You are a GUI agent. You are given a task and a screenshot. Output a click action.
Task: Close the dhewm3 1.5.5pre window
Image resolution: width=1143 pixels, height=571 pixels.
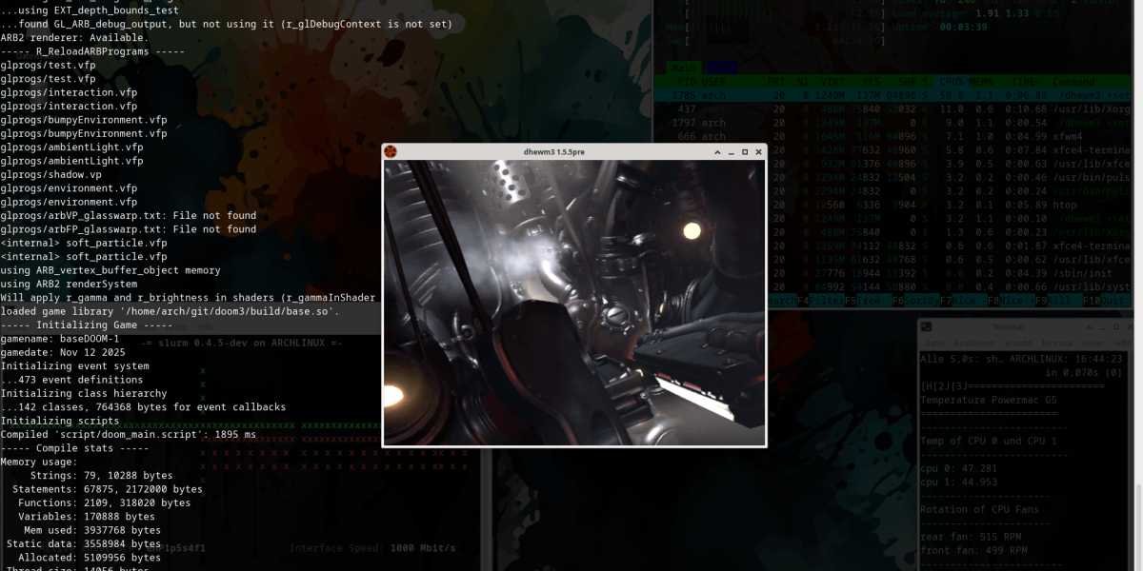tap(758, 151)
